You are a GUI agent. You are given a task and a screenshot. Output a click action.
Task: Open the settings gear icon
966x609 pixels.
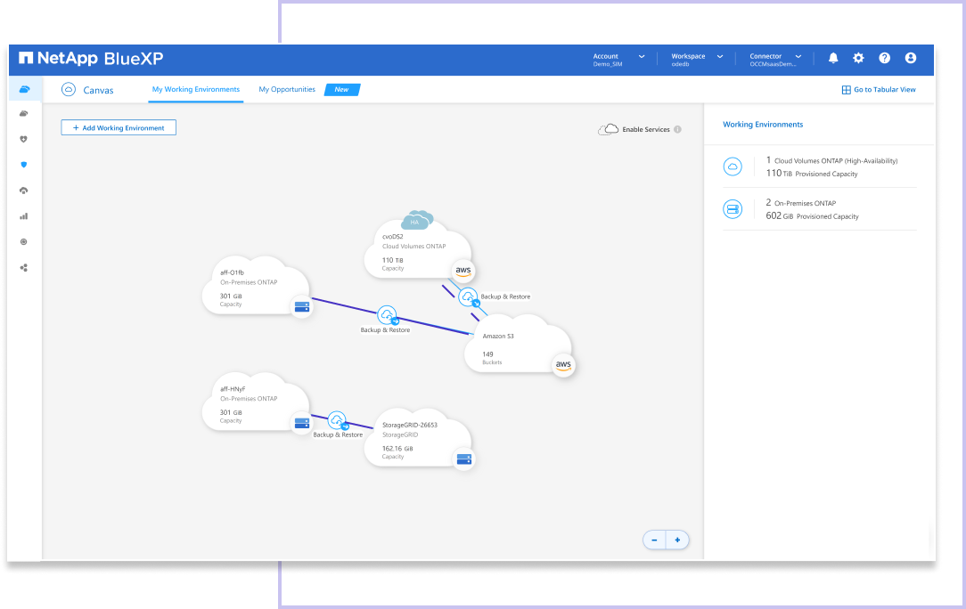click(x=858, y=58)
